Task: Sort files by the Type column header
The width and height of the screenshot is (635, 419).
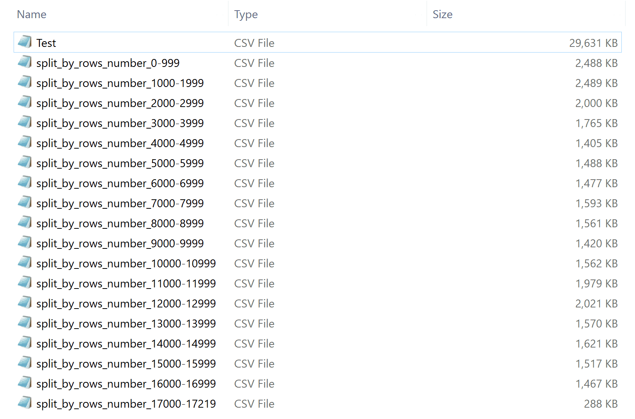Action: coord(246,14)
